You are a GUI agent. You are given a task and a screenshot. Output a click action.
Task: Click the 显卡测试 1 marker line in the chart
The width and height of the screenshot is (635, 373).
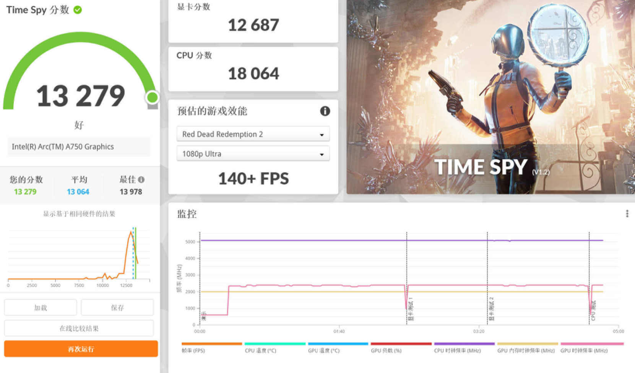(x=407, y=278)
